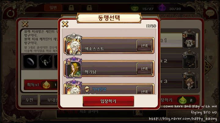
Task: Click the elf LV.MAX hero portrait
Action: click(74, 68)
